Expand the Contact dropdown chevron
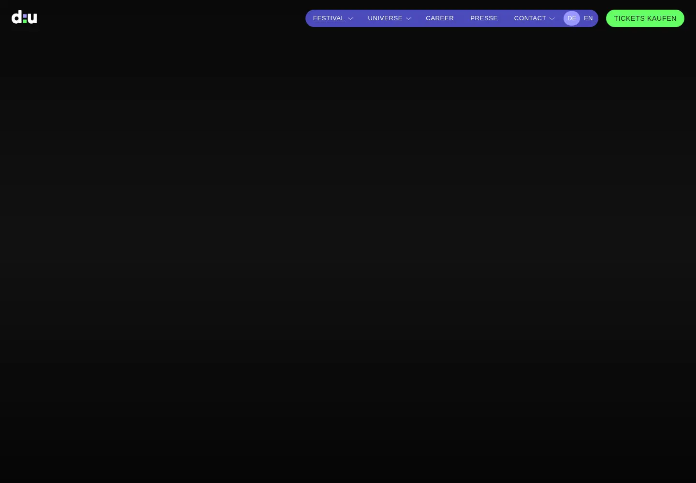This screenshot has width=696, height=483. pos(552,19)
